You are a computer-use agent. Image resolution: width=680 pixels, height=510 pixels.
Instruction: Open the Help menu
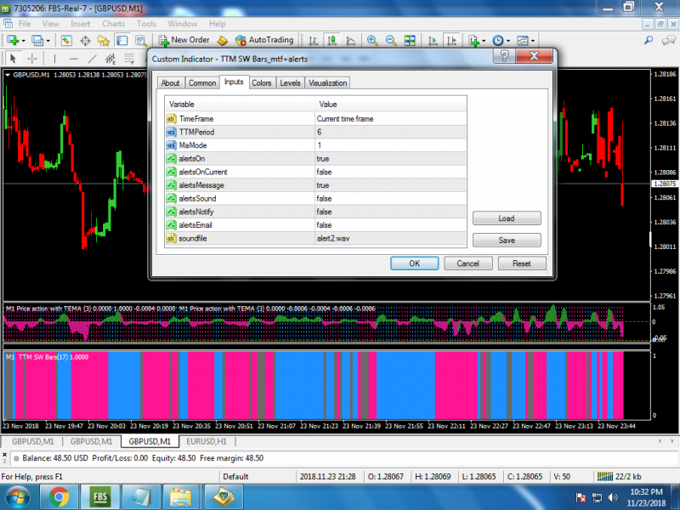[x=218, y=24]
